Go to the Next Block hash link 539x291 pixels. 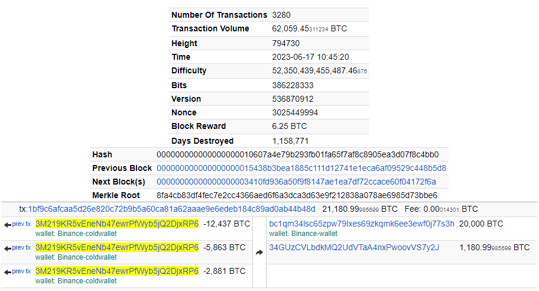[x=296, y=182]
